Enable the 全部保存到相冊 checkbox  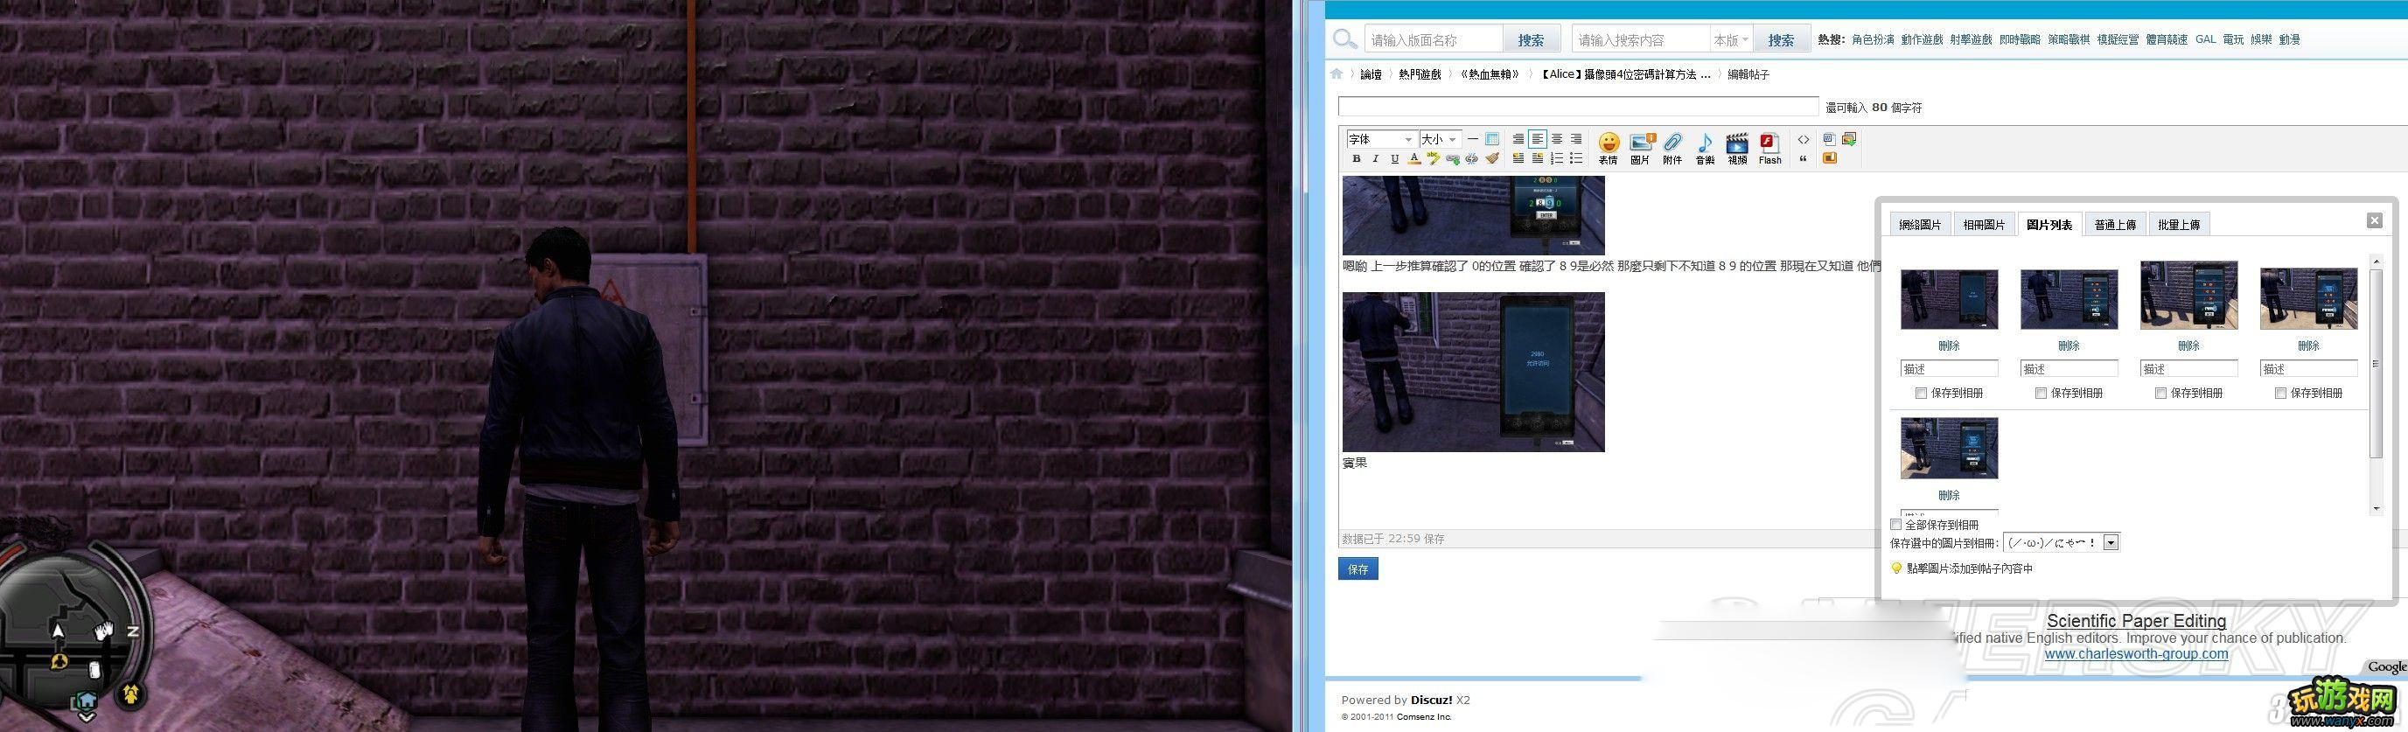pyautogui.click(x=1895, y=525)
